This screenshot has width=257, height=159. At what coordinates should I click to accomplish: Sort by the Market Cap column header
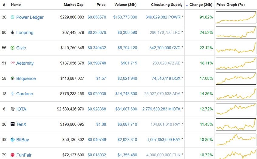74,5
